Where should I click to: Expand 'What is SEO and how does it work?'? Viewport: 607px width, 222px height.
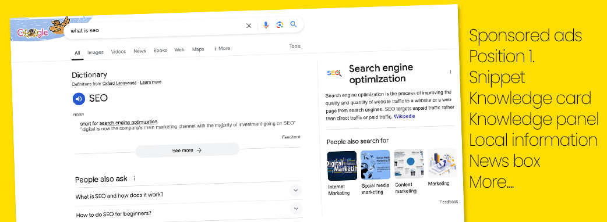pos(188,192)
